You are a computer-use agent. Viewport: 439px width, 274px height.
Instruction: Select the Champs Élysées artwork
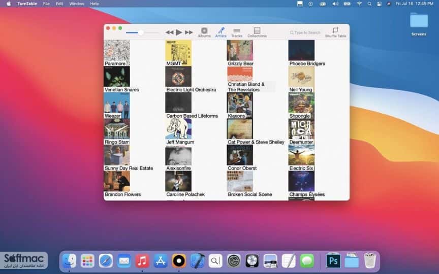pos(301,181)
